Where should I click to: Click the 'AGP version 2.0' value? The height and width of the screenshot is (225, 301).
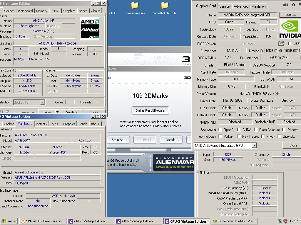coord(63,195)
